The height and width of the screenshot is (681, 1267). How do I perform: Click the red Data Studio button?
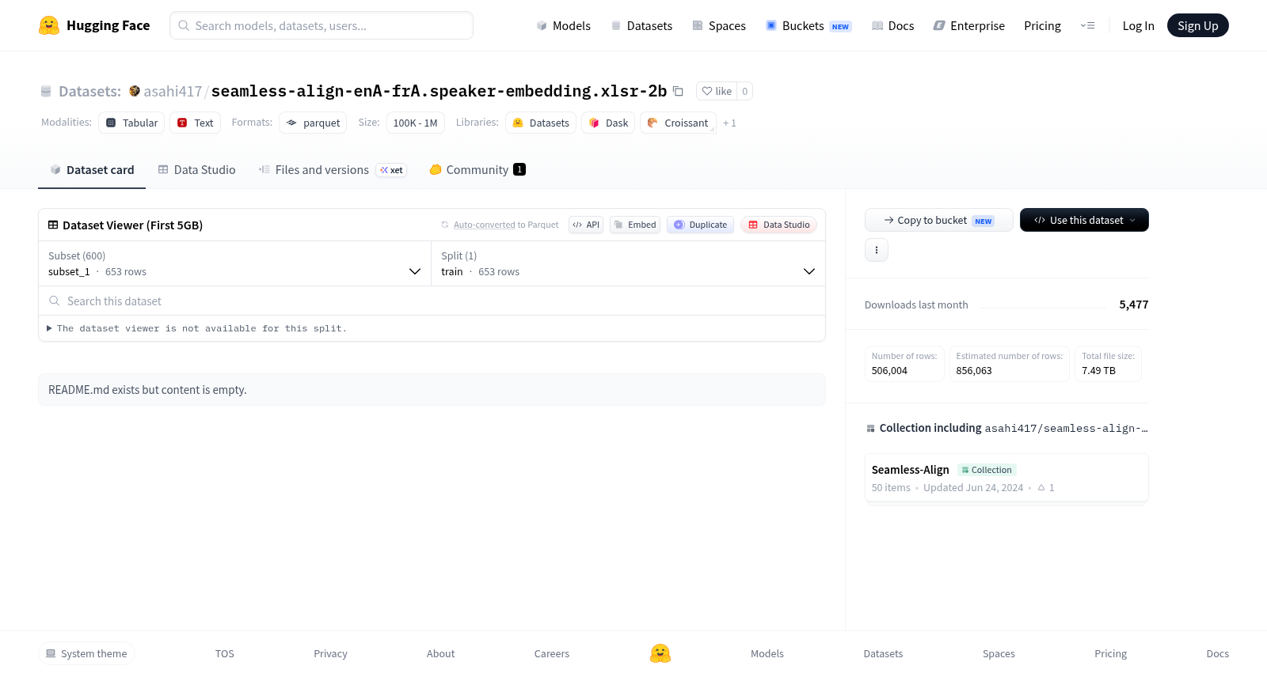pos(778,225)
